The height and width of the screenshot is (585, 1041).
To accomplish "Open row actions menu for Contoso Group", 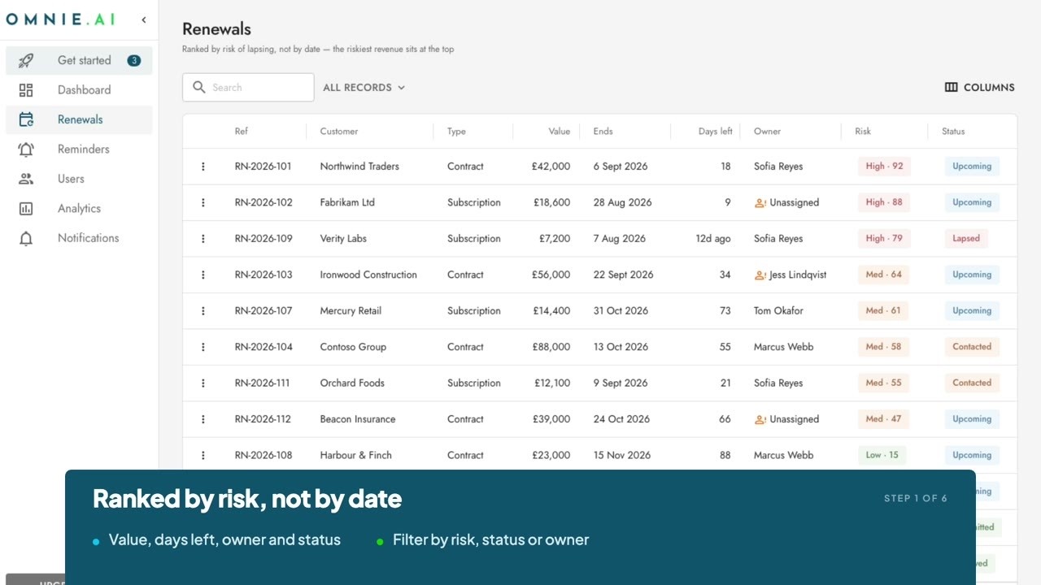I will point(203,347).
